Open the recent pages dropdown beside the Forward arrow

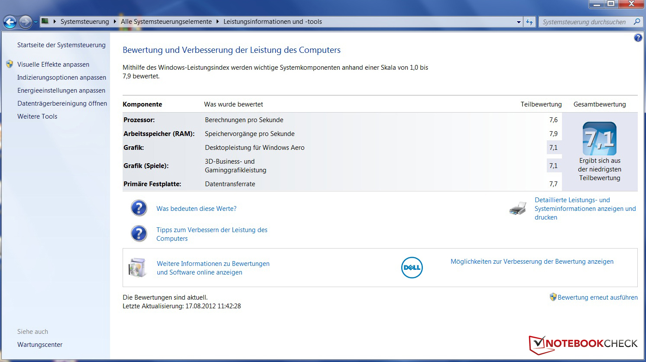[x=36, y=22]
